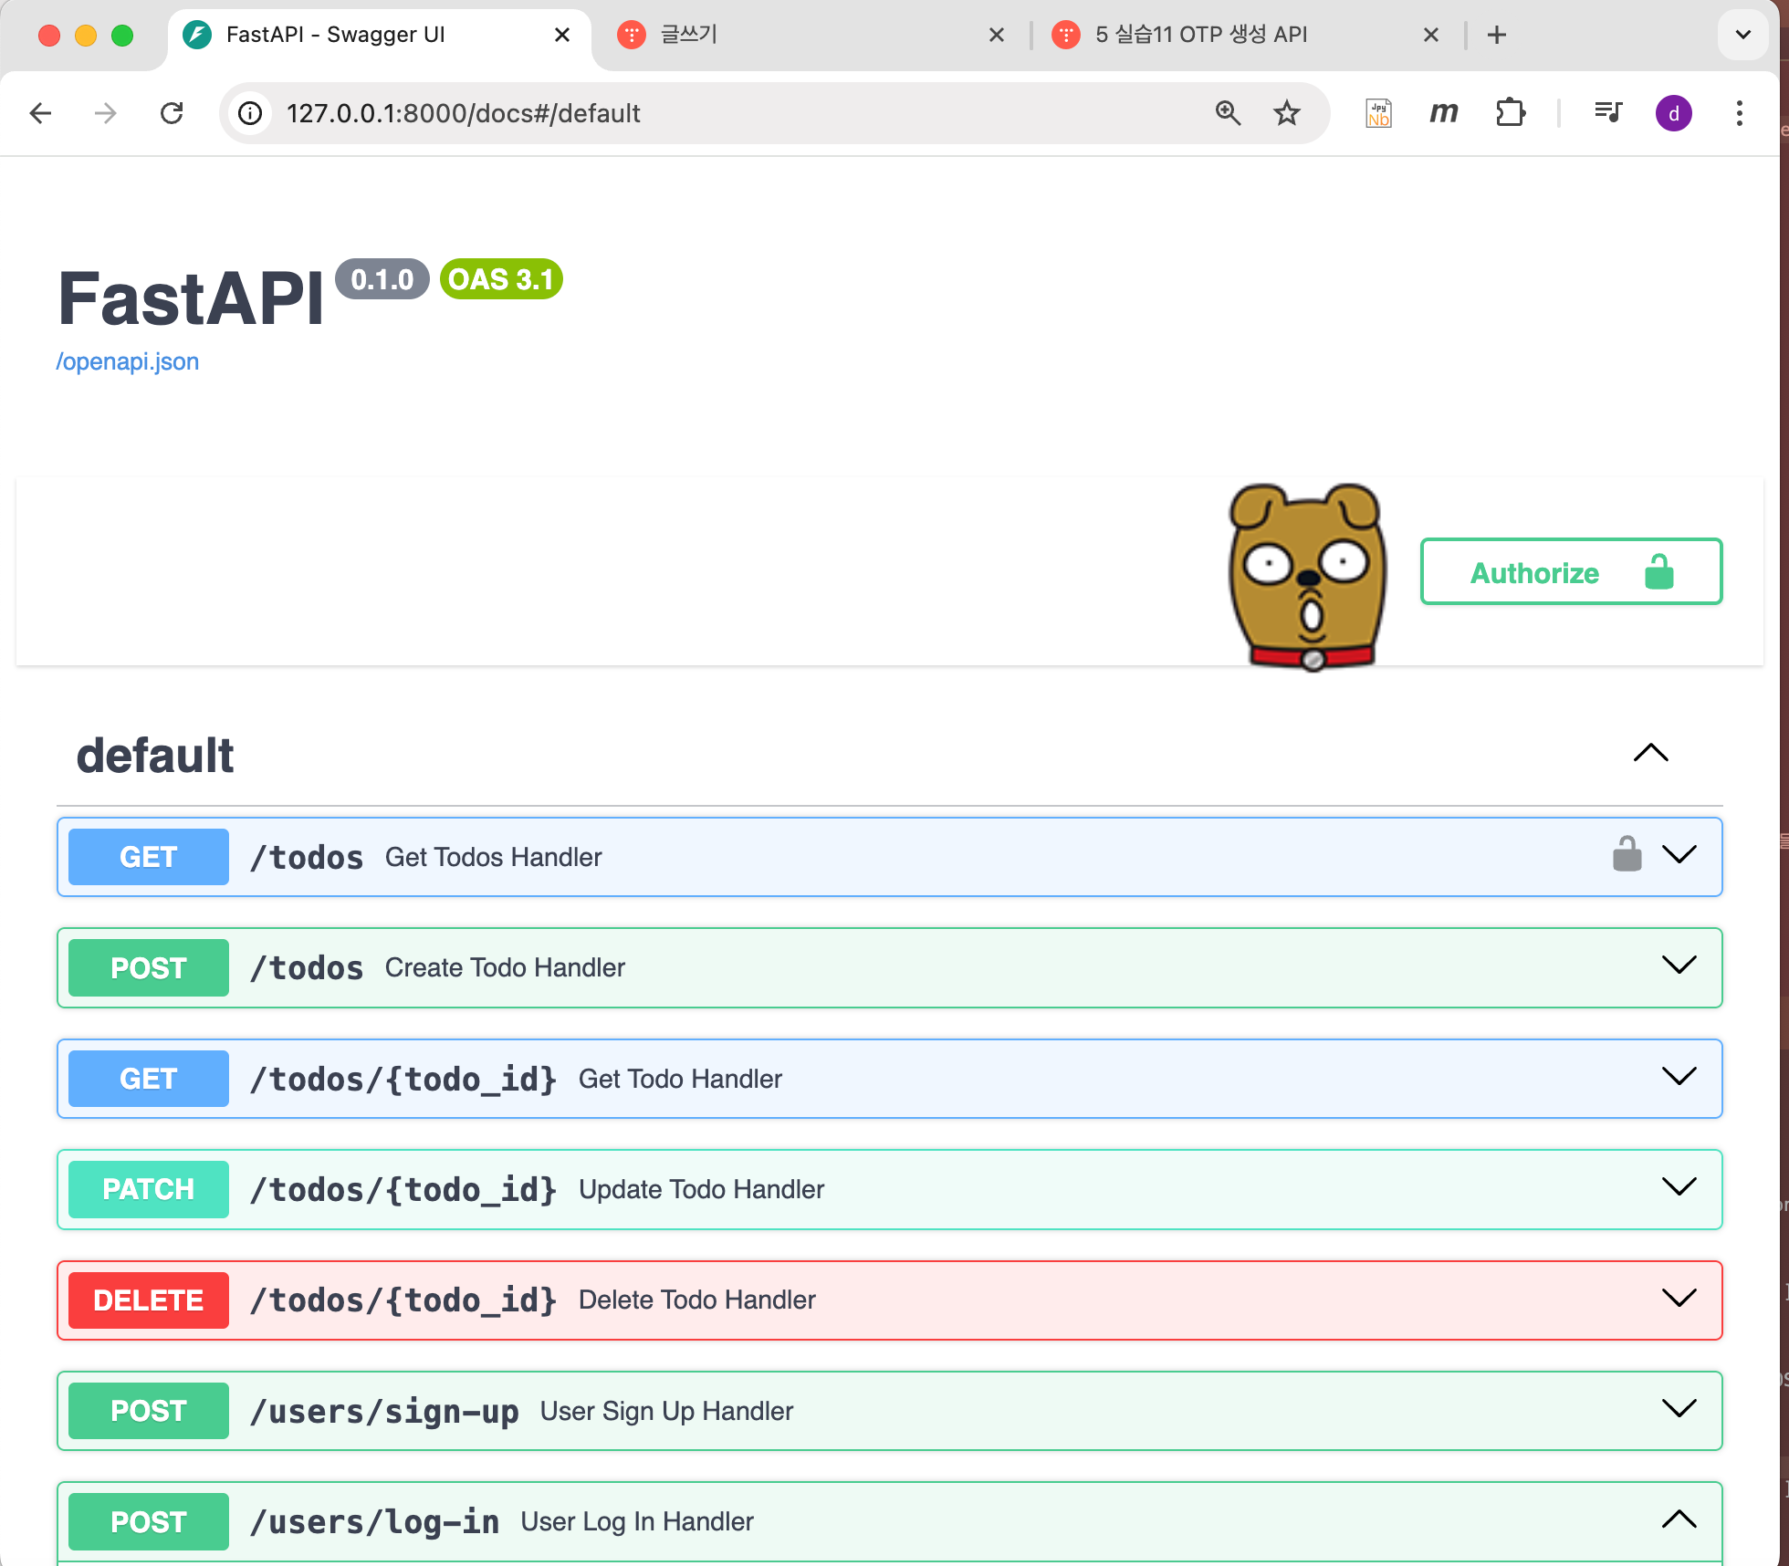Click the browser reload icon
This screenshot has height=1566, width=1789.
tap(172, 113)
